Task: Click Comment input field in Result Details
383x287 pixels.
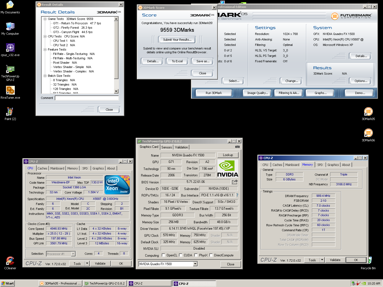Action: pos(87,98)
